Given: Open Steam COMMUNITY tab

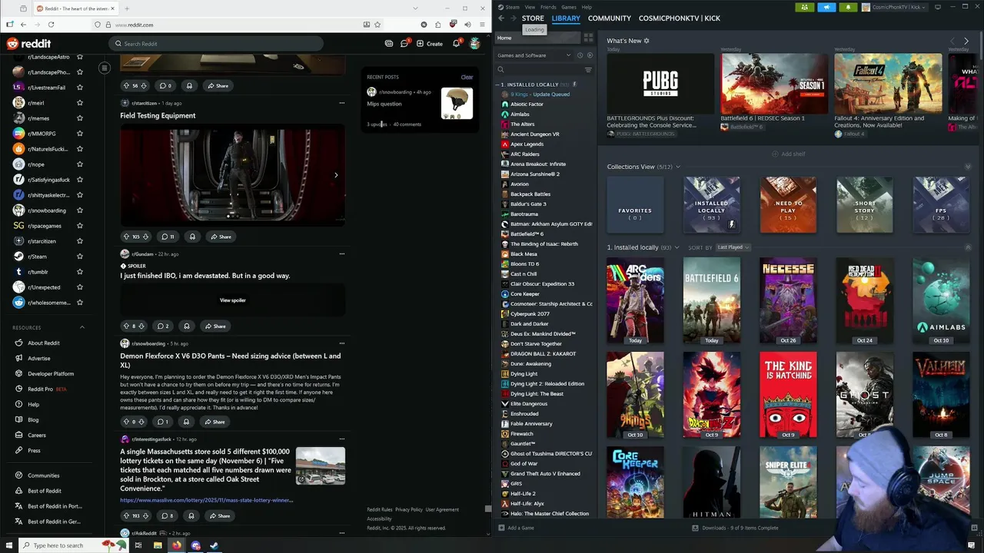Looking at the screenshot, I should point(610,18).
